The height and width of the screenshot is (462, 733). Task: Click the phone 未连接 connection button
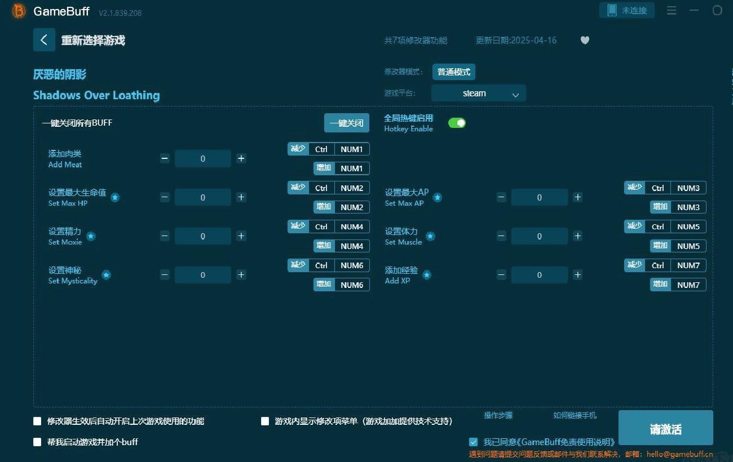(x=627, y=10)
